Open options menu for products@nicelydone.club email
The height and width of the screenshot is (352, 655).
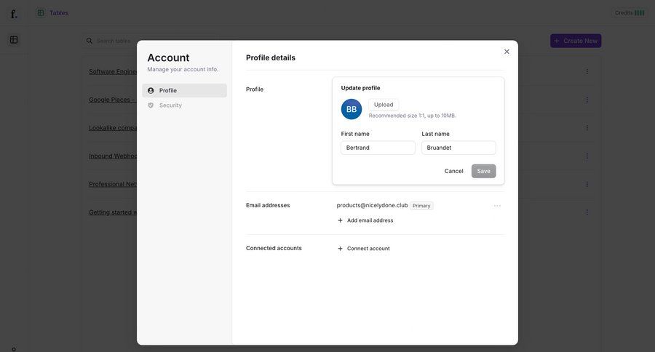pos(497,206)
